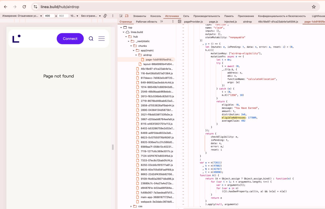Toggle the device toolbar icon

coord(127,16)
